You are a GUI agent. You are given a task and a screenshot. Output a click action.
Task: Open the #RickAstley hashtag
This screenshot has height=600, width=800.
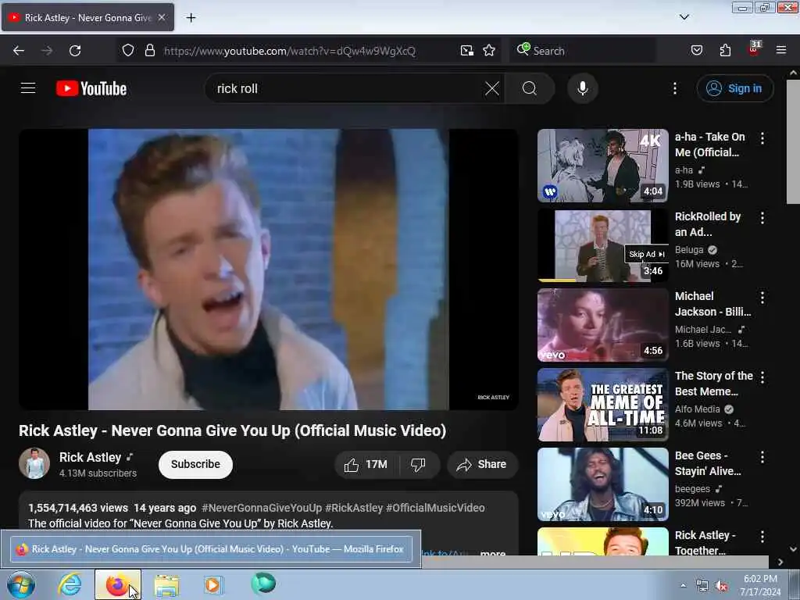354,508
